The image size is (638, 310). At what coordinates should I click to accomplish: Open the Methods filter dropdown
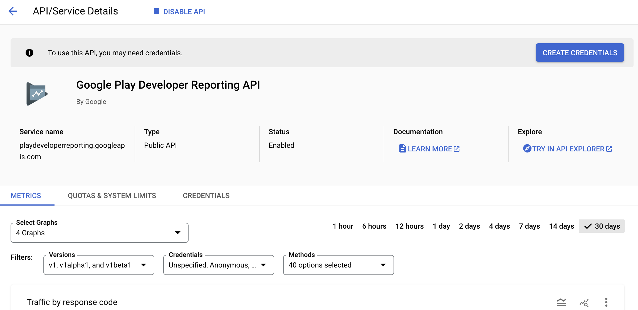click(338, 265)
